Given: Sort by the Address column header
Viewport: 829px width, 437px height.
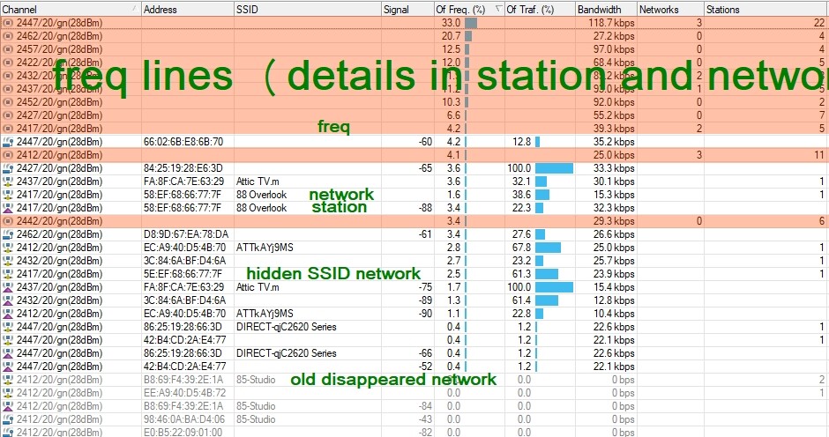Looking at the screenshot, I should click(187, 9).
